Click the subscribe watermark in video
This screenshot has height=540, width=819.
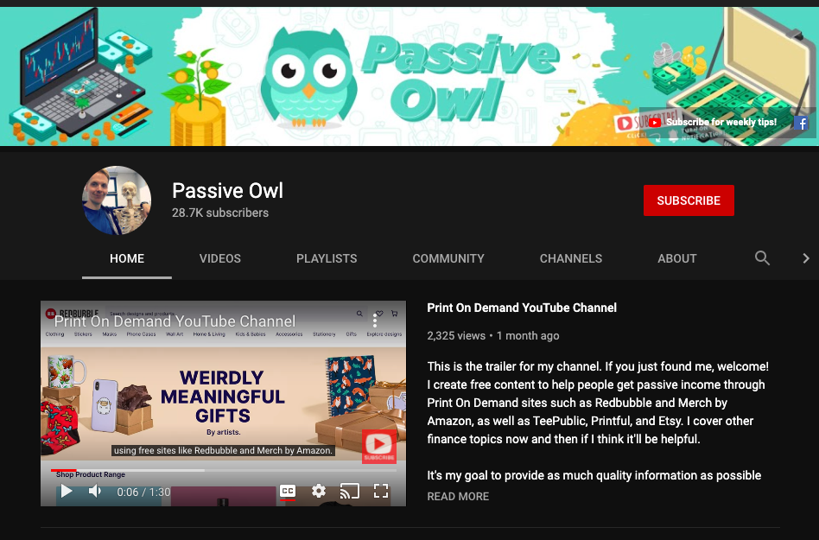pyautogui.click(x=378, y=447)
